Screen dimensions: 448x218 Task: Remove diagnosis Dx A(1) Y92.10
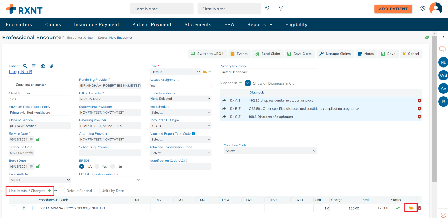(419, 101)
